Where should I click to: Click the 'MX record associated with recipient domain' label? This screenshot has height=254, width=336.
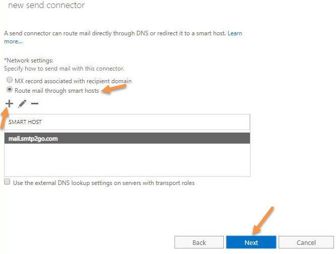[x=73, y=81]
